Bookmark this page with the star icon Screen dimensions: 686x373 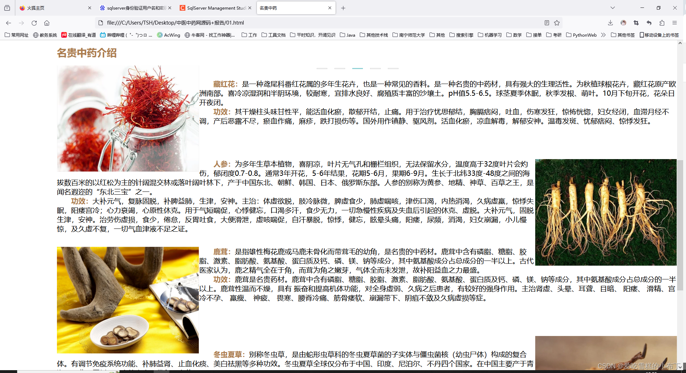pos(556,22)
